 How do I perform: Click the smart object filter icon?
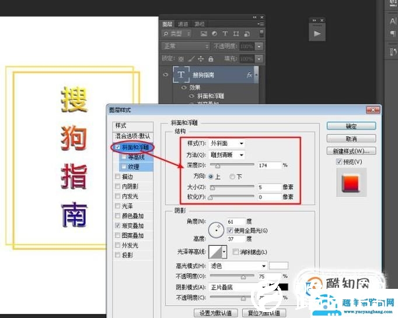247,34
